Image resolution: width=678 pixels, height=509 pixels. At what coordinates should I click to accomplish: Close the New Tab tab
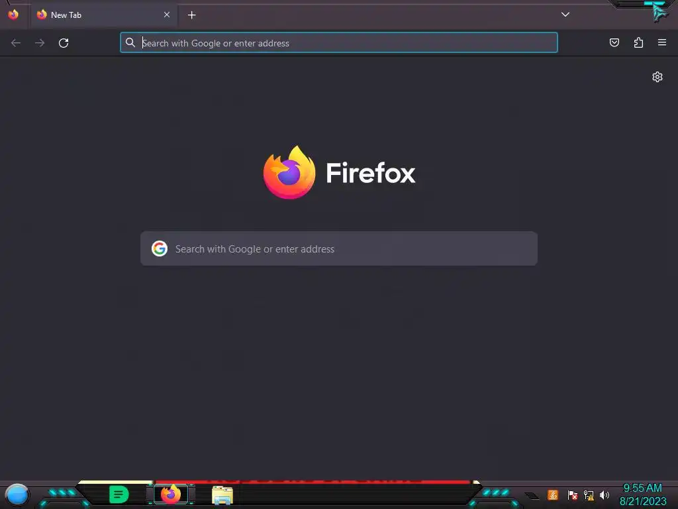tap(166, 15)
